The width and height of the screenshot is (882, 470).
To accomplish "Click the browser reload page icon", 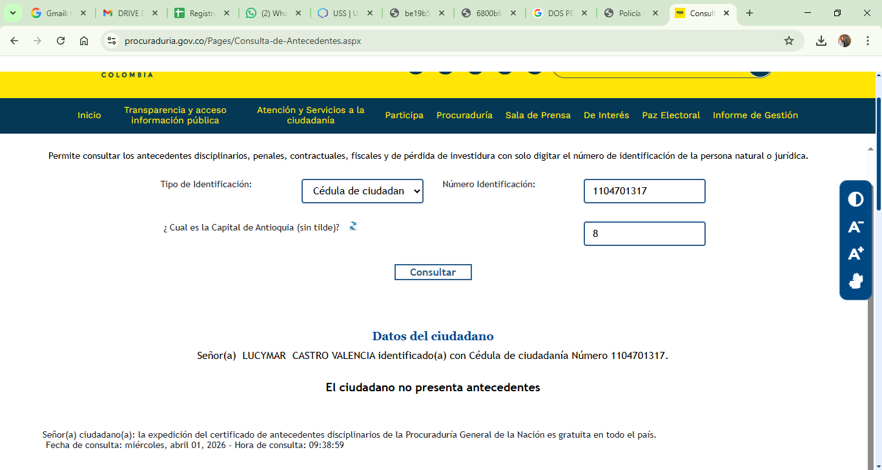I will pos(61,41).
